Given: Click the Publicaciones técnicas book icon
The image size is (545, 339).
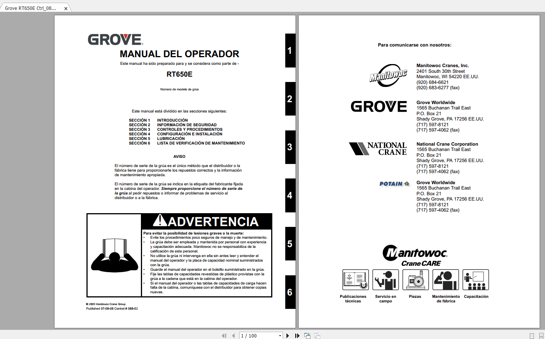Looking at the screenshot, I should pyautogui.click(x=355, y=280).
